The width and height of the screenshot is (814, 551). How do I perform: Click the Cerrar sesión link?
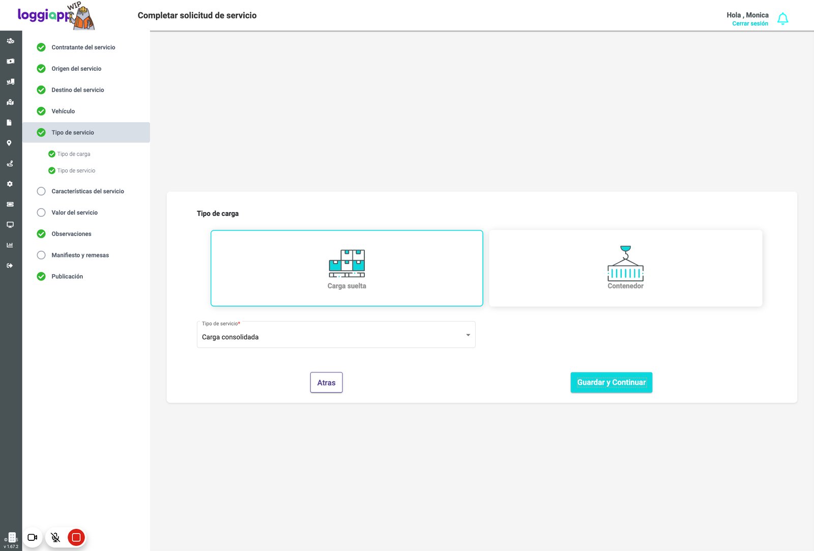(750, 23)
